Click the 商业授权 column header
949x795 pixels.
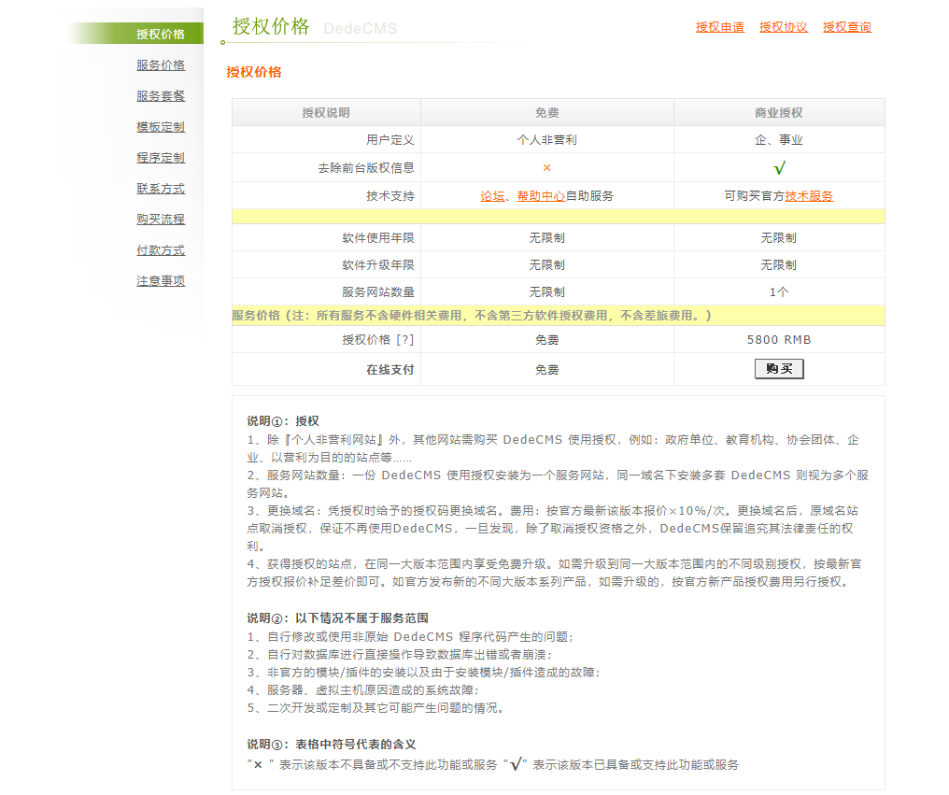(779, 113)
